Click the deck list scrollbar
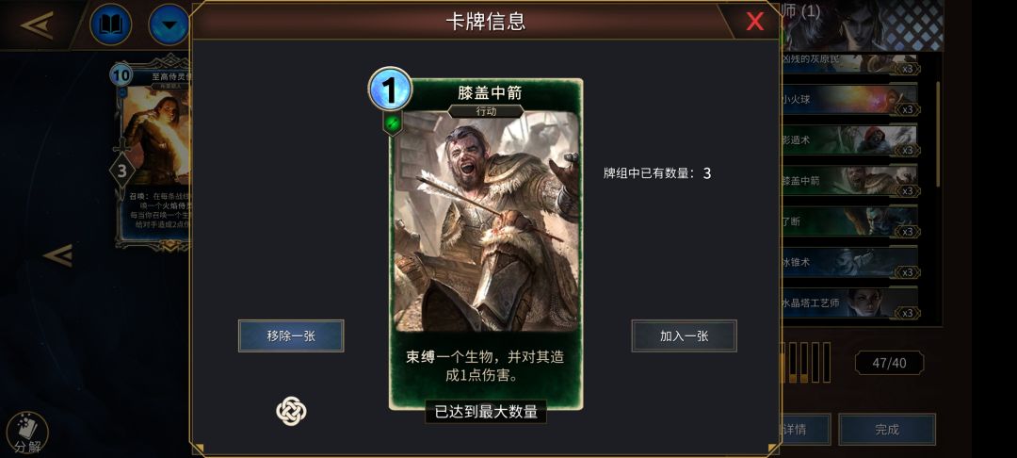The image size is (1017, 458). [x=938, y=134]
